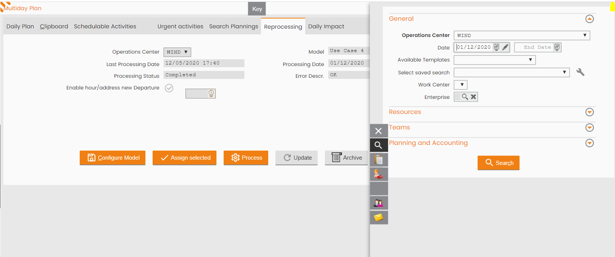Click the Key button
Screen dimensions: 615x257
[x=257, y=9]
